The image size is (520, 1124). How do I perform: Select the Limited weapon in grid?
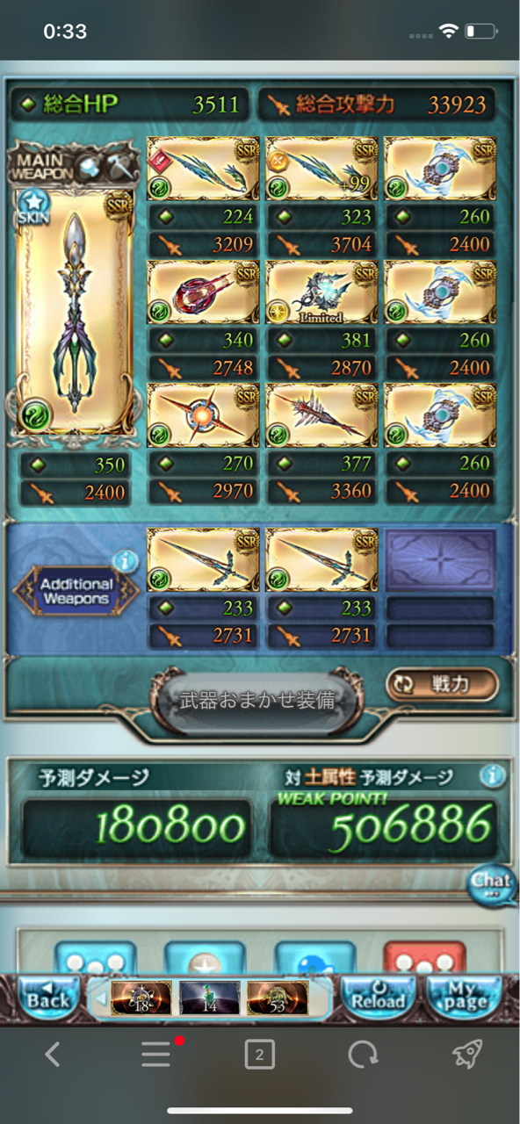click(321, 292)
